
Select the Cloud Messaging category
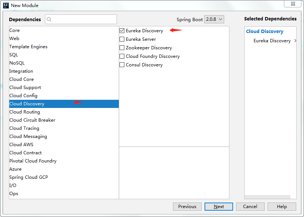[x=64, y=137]
